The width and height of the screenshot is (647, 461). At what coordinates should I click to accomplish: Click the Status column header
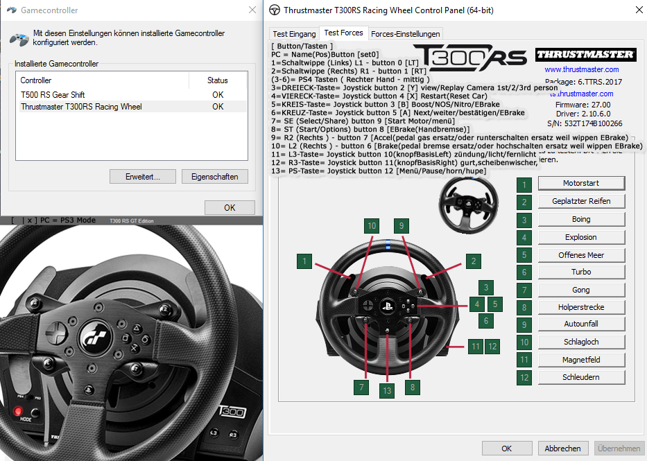pos(218,80)
